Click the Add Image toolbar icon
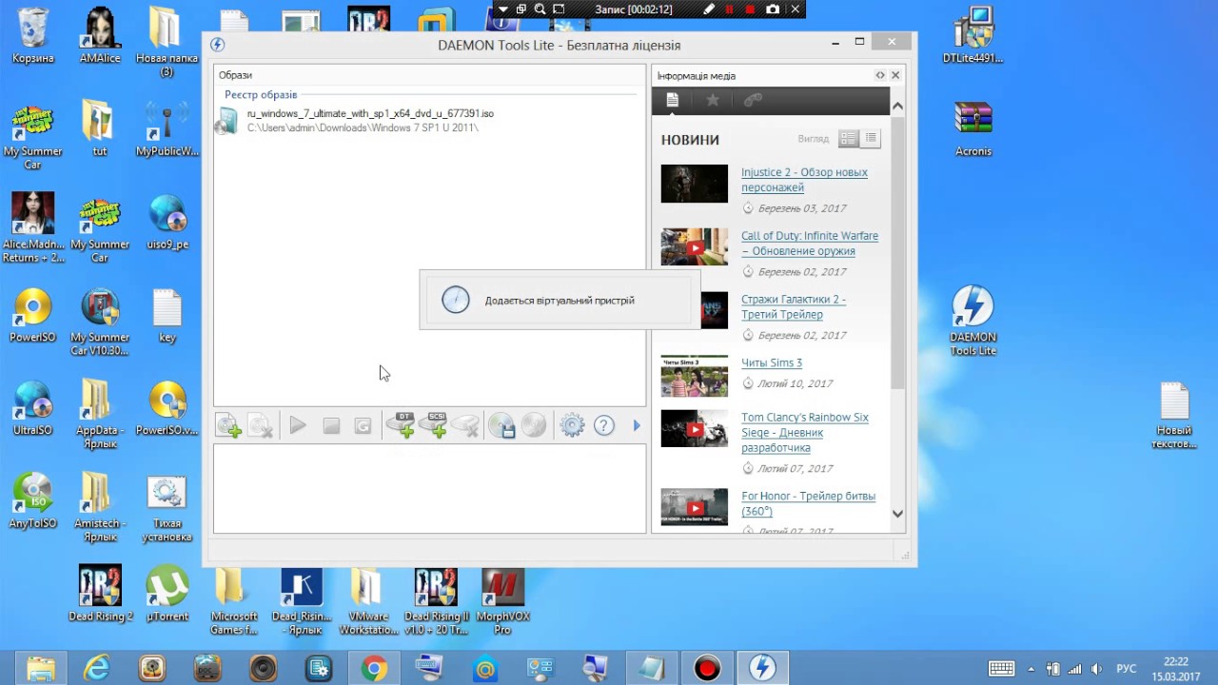 (x=228, y=425)
